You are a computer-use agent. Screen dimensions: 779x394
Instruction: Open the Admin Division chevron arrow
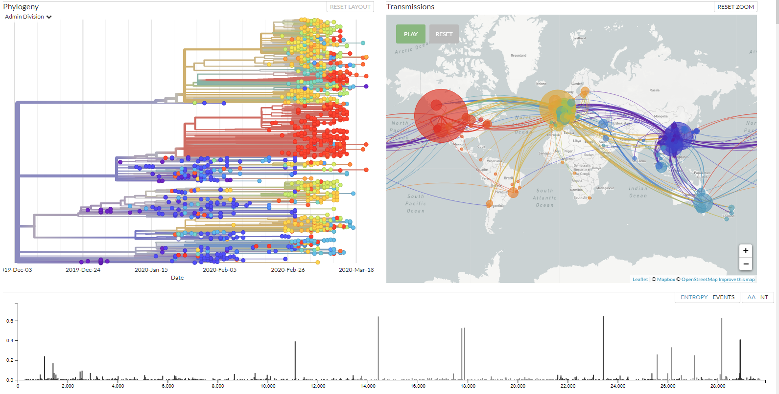(49, 17)
